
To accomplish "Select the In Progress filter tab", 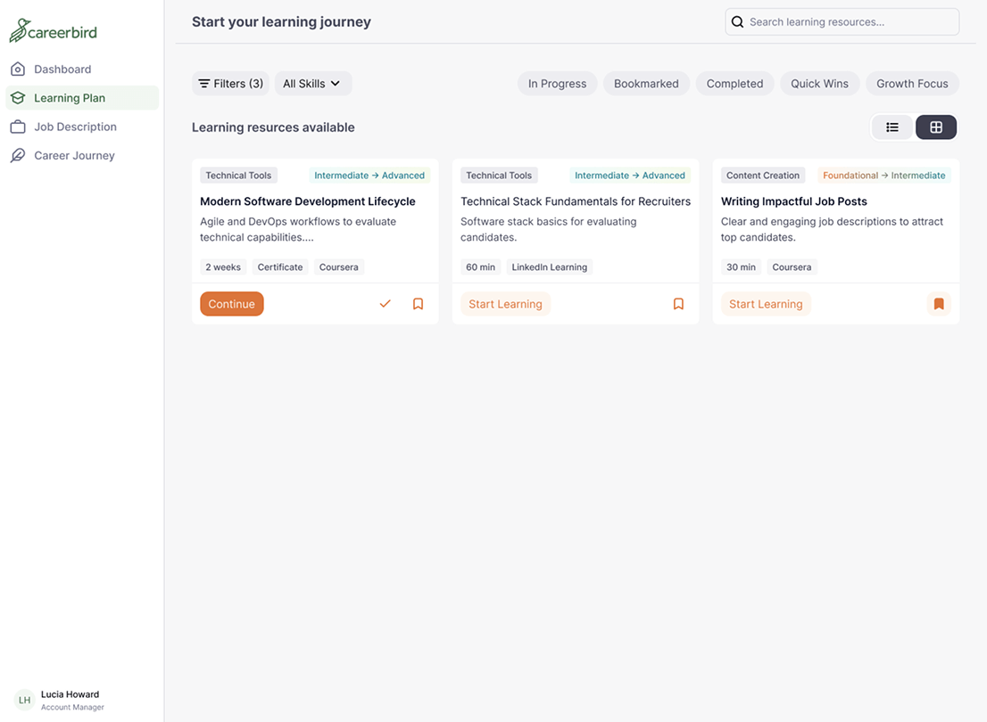I will tap(557, 83).
